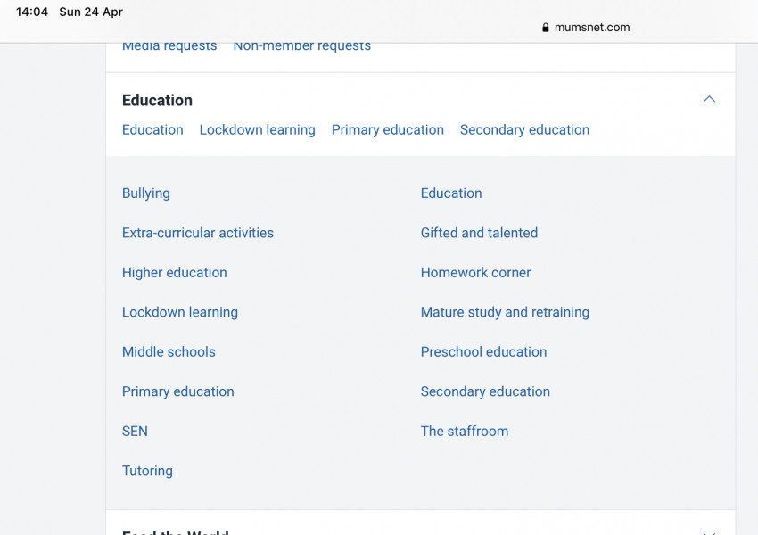758x535 pixels.
Task: Select Media requests at the top
Action: click(x=169, y=45)
